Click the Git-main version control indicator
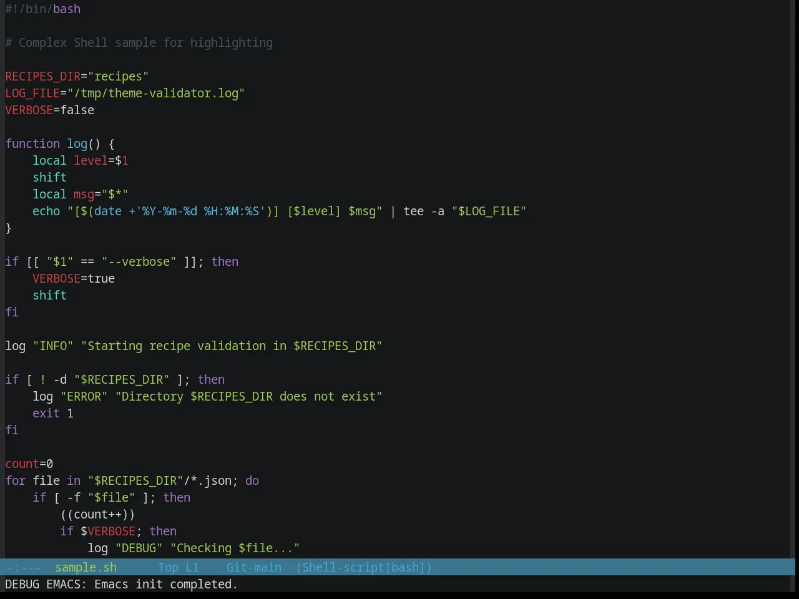This screenshot has width=799, height=599. 254,567
